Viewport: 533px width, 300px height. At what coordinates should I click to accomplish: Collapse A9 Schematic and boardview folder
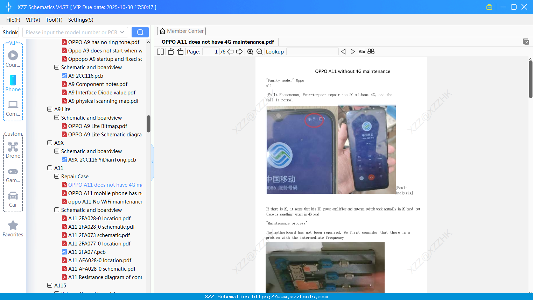coord(57,67)
